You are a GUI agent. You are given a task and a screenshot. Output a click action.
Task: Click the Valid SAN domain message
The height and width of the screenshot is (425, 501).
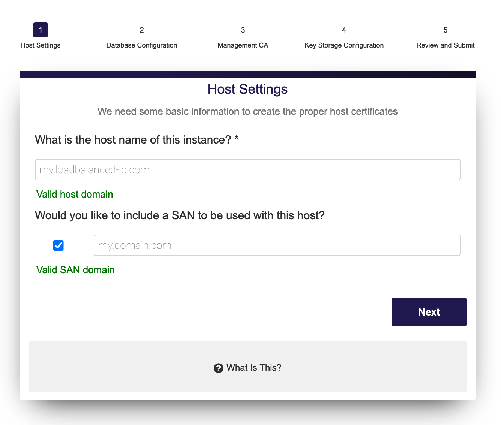75,270
